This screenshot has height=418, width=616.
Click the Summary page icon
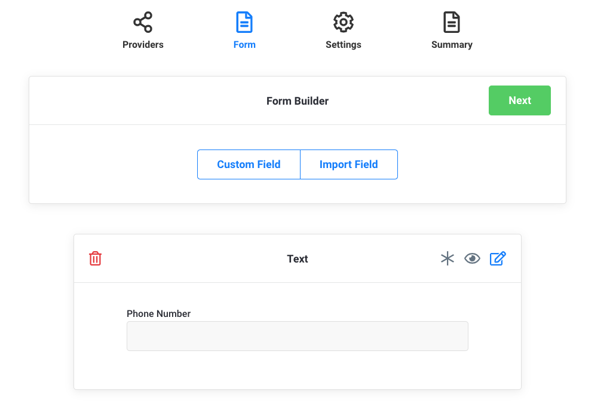tap(452, 22)
